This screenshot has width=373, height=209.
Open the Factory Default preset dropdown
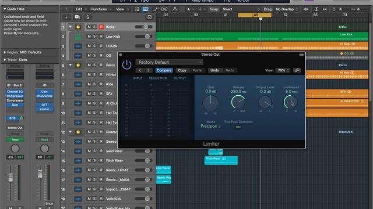point(170,62)
